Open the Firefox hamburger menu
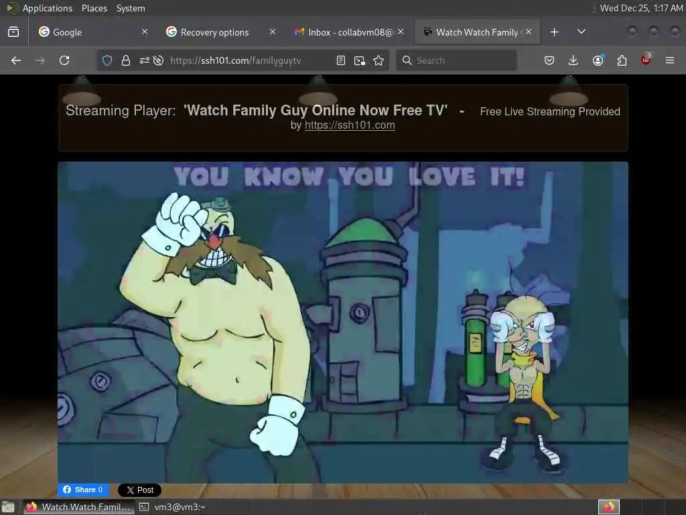Screen dimensions: 686x515 tap(670, 60)
